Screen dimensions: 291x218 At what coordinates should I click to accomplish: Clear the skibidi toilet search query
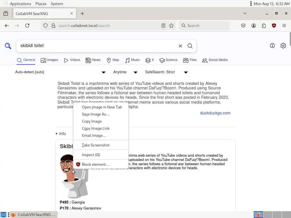(180, 46)
